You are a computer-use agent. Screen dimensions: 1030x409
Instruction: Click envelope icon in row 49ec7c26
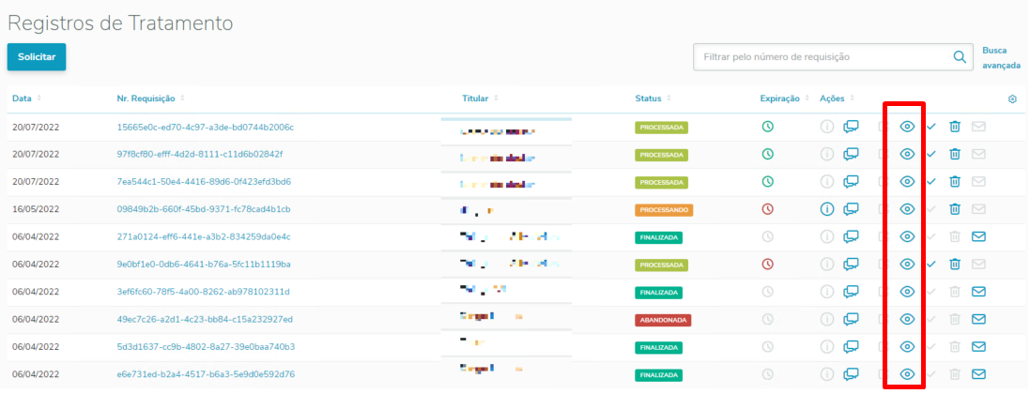tap(978, 319)
